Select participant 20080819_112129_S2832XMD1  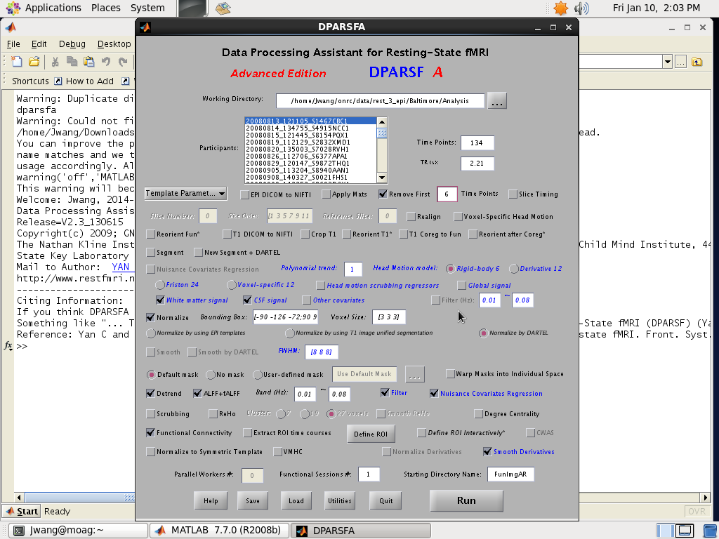(x=311, y=142)
